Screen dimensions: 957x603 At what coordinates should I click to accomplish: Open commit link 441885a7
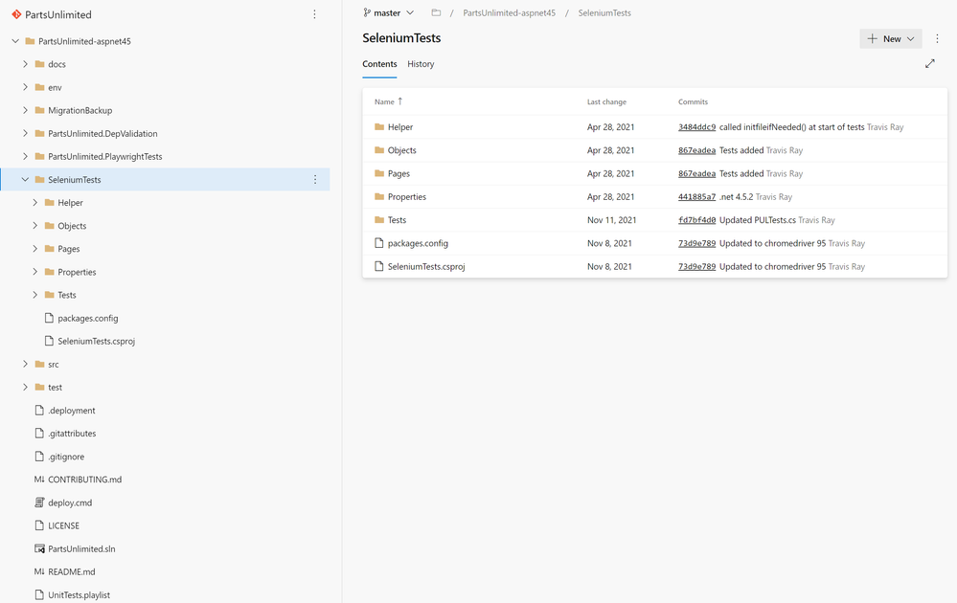click(x=696, y=196)
